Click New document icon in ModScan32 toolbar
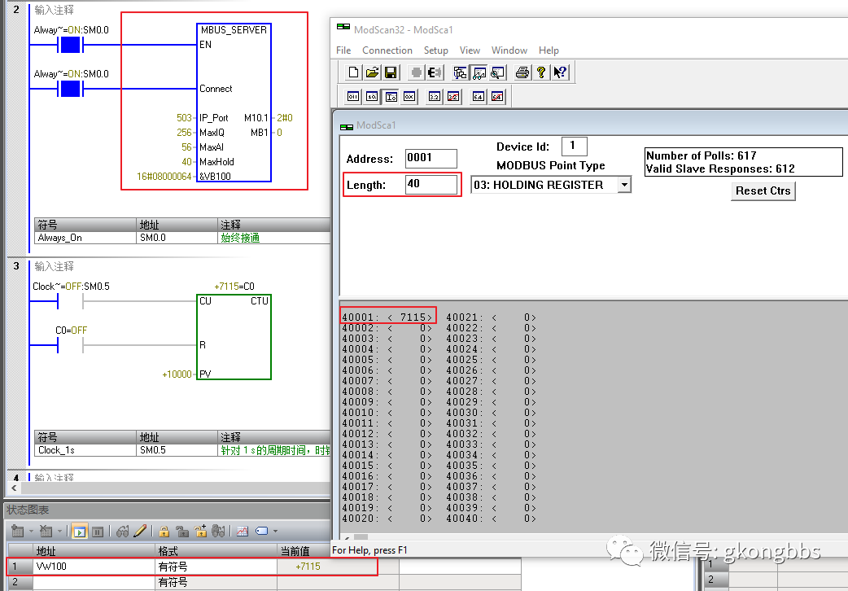 point(353,72)
